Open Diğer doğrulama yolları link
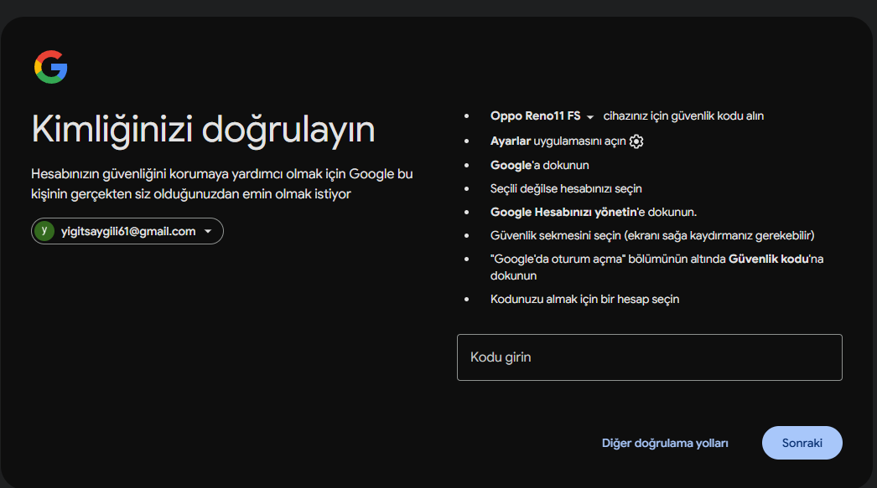The image size is (877, 488). [x=665, y=443]
